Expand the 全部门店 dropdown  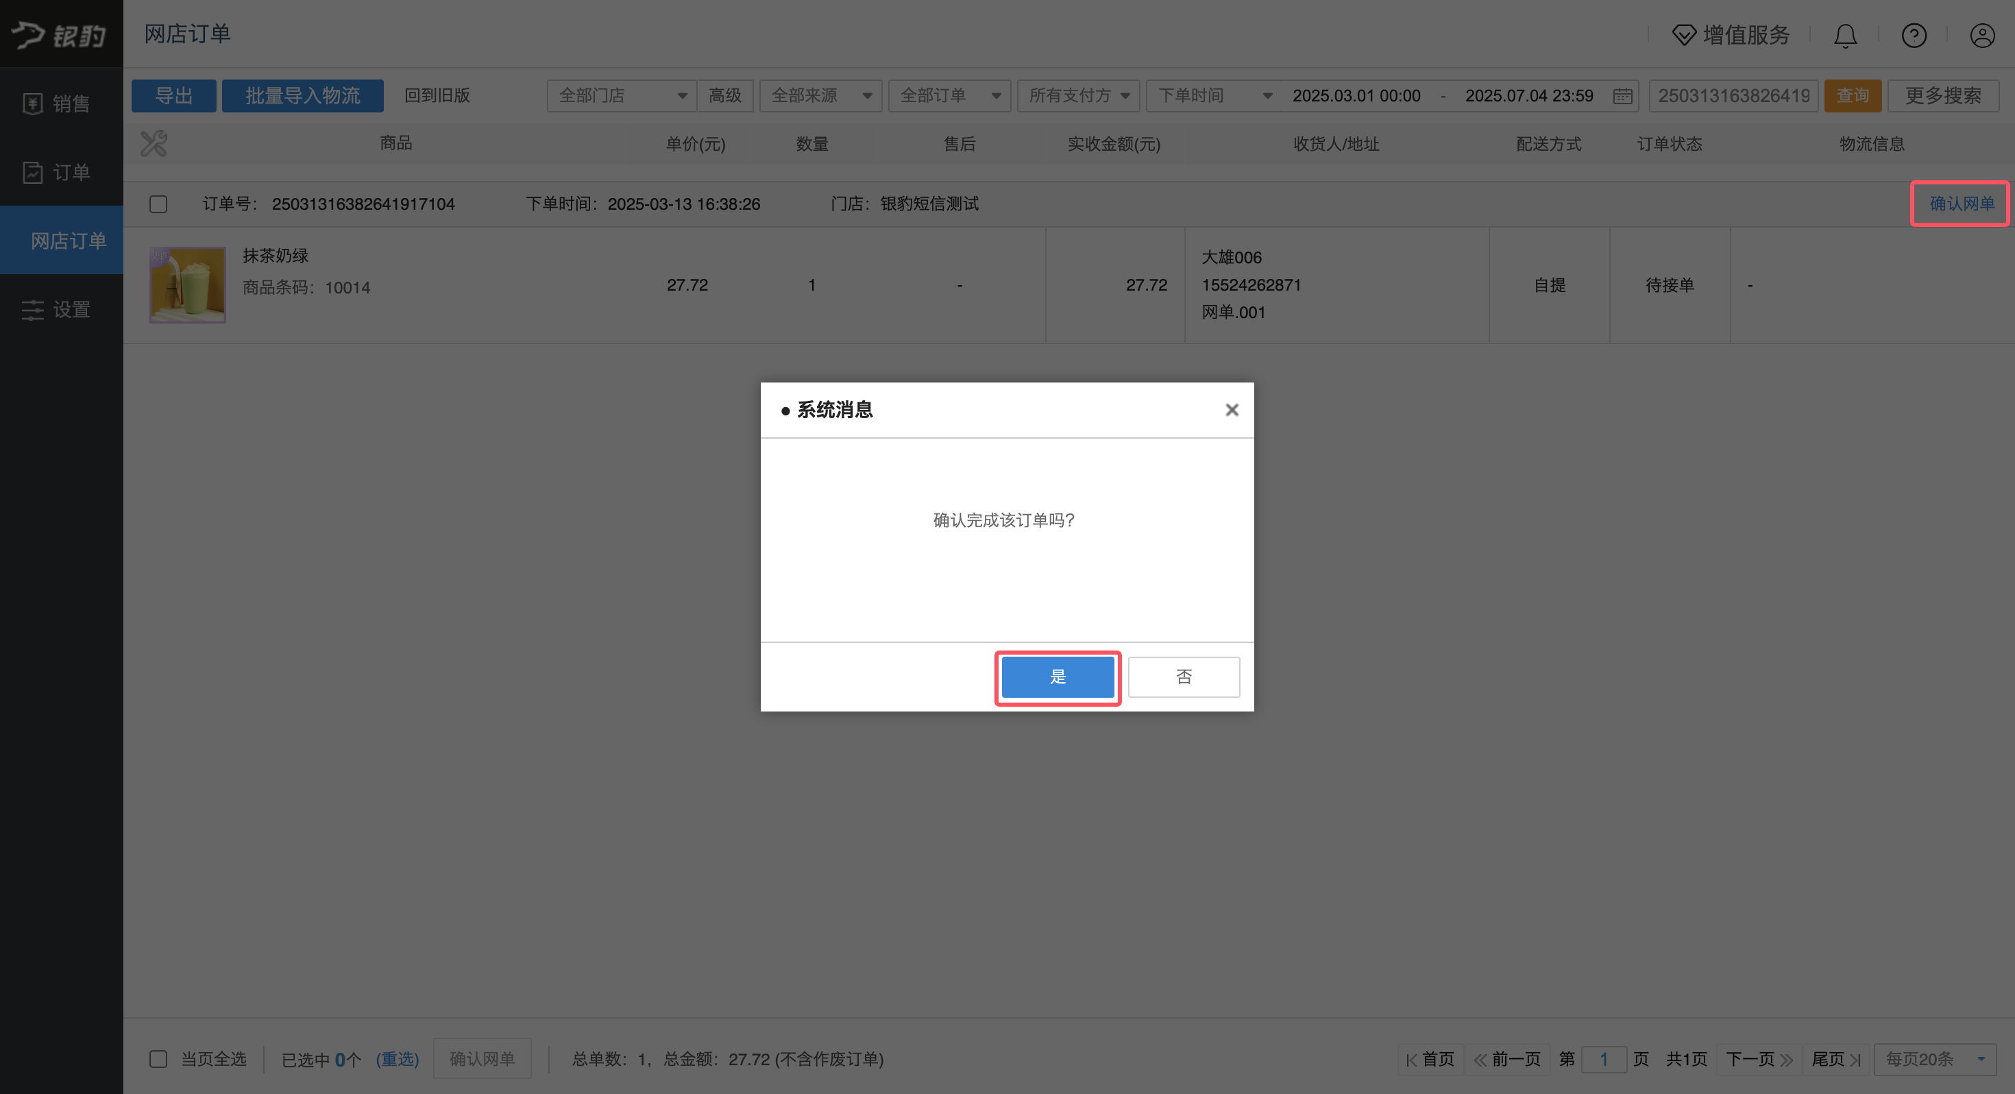622,95
